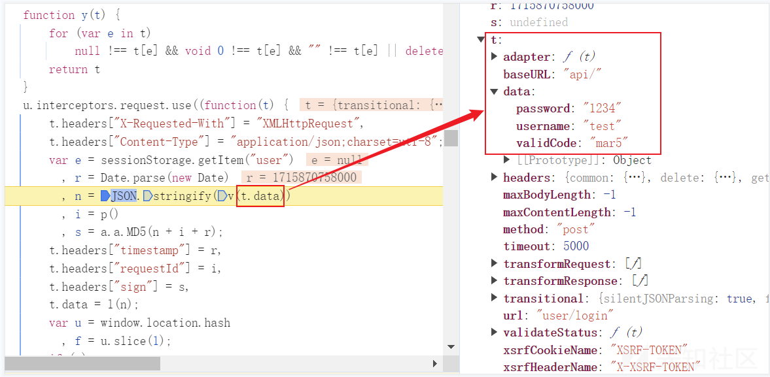Expand the adapter function property
The height and width of the screenshot is (377, 770).
coord(495,57)
